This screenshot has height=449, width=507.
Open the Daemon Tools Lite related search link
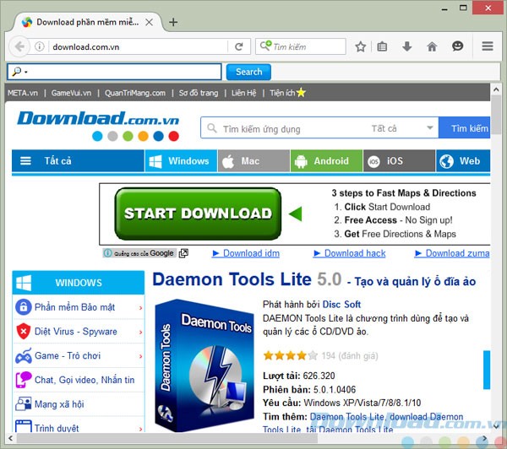pyautogui.click(x=346, y=417)
